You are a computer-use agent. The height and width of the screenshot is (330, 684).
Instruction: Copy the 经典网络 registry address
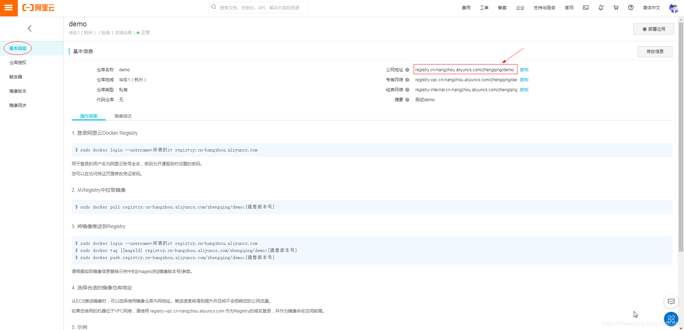[524, 90]
